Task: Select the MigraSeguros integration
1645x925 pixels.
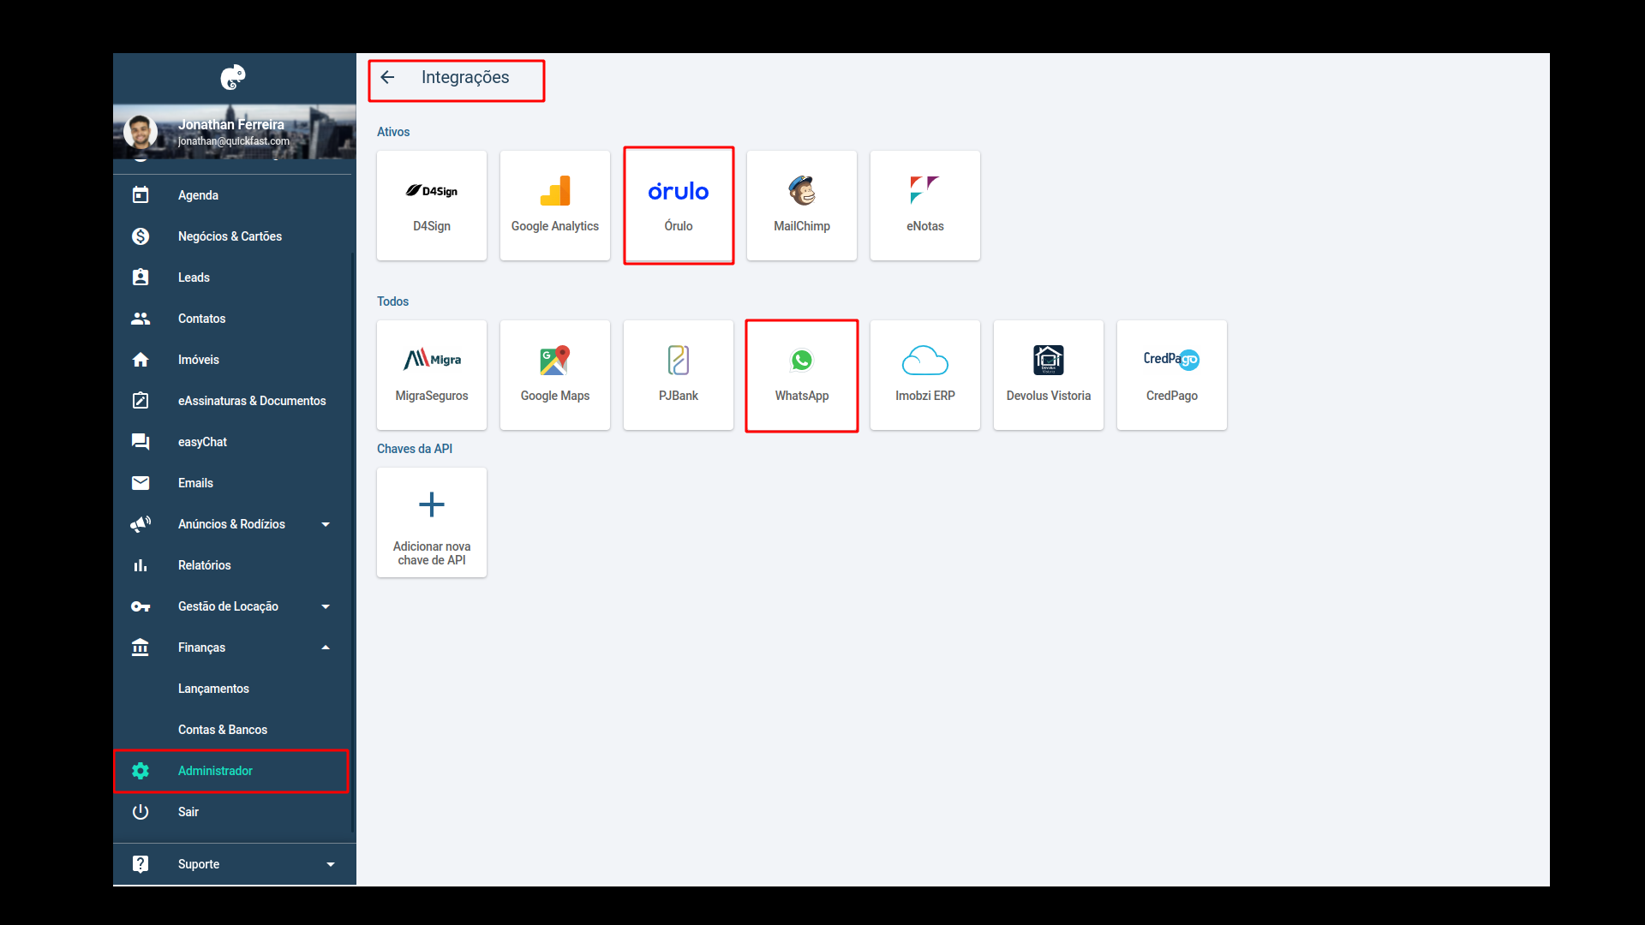Action: point(432,375)
